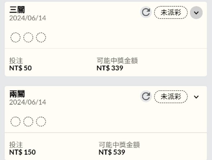Click the 2024/06/14 date under 三關
The height and width of the screenshot is (160, 212).
(x=27, y=18)
